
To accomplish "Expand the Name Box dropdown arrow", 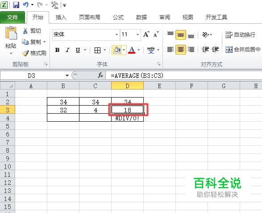I will [x=67, y=76].
